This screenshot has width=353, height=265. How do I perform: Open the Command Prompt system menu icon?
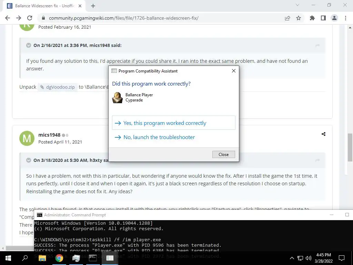point(39,215)
